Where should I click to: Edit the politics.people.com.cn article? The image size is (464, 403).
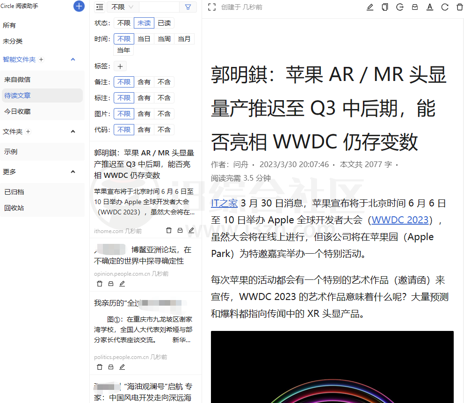point(122,367)
